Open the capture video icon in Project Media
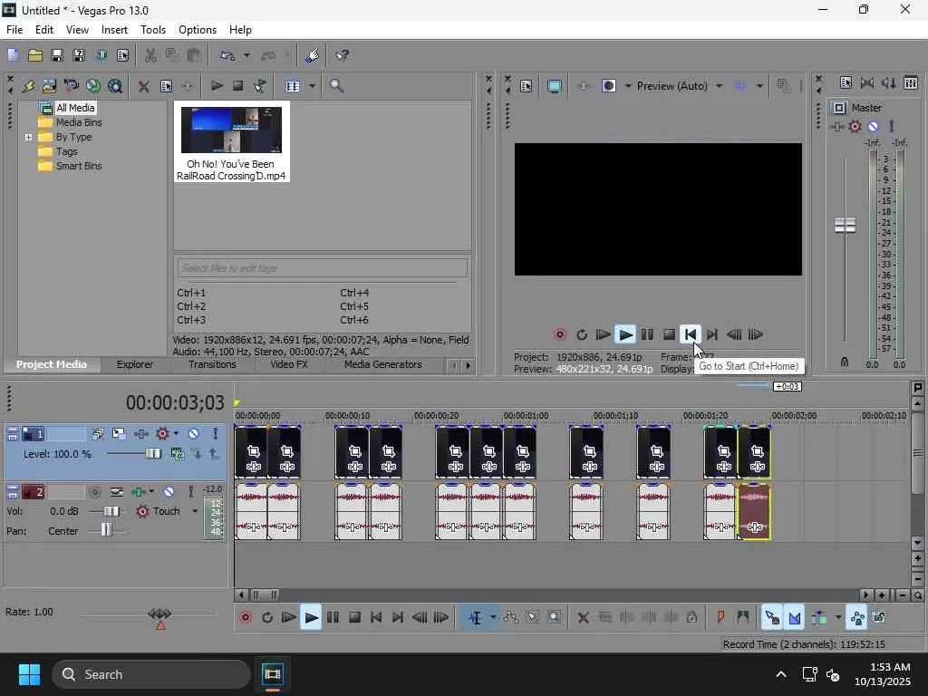This screenshot has height=696, width=928. (x=71, y=86)
